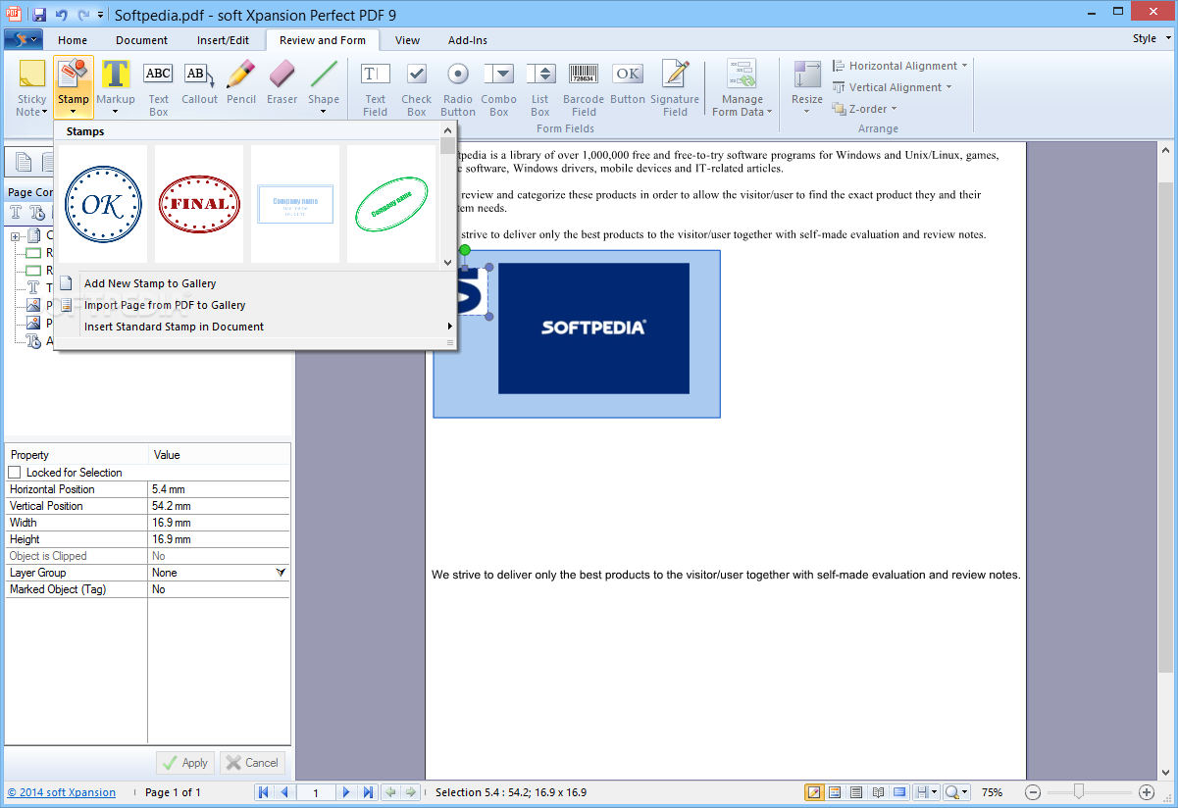Click the green rotation handle on selected object
The height and width of the screenshot is (808, 1178).
464,250
